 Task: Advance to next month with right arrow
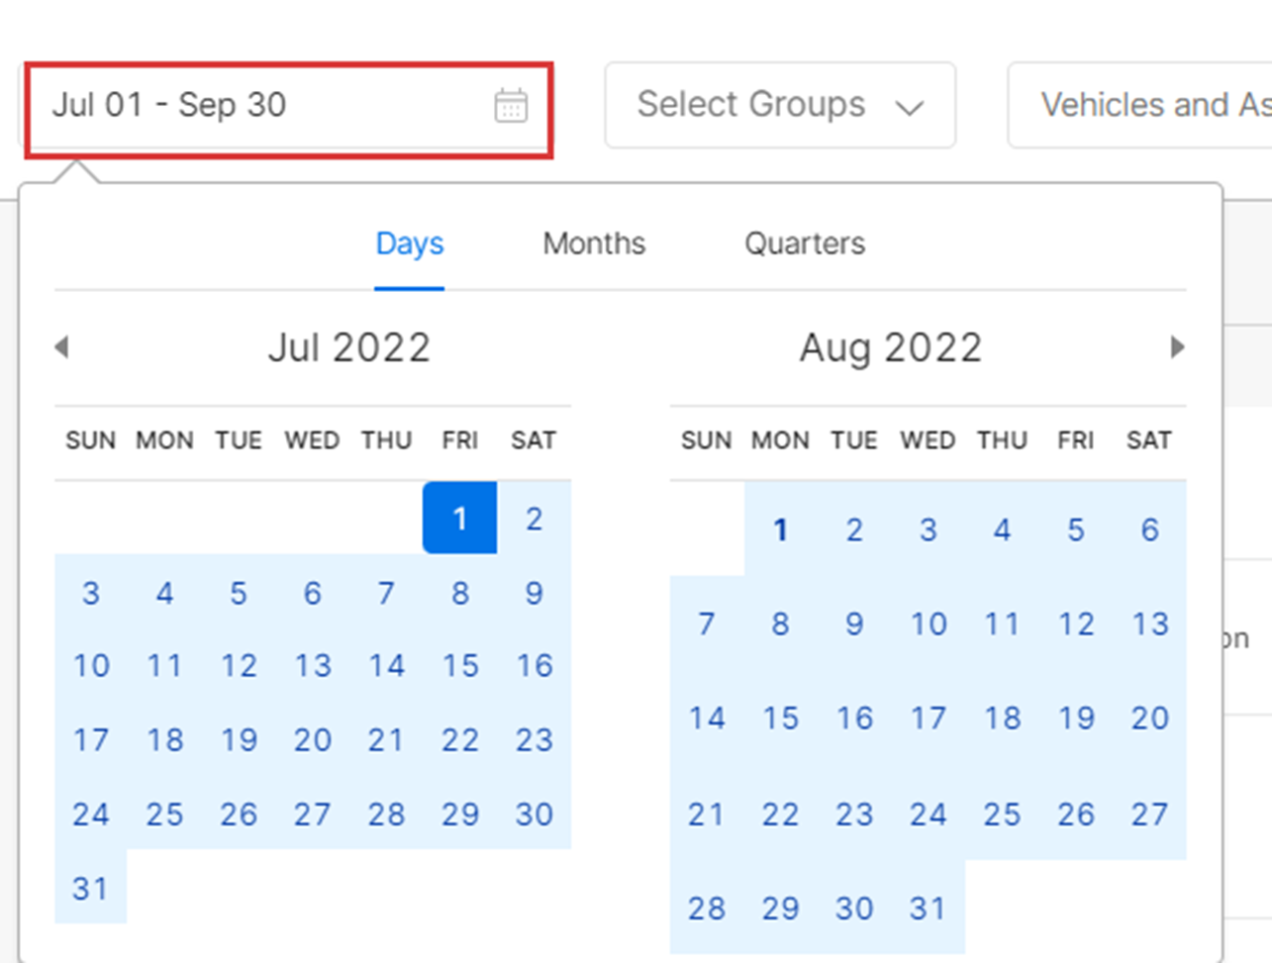[1177, 347]
